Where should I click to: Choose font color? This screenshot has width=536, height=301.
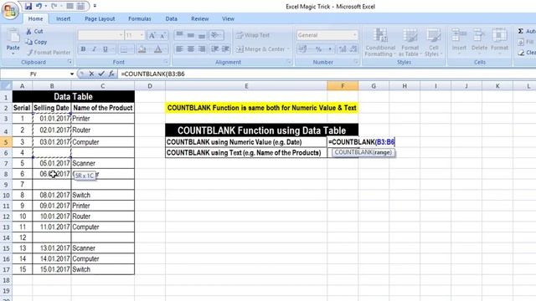point(158,49)
